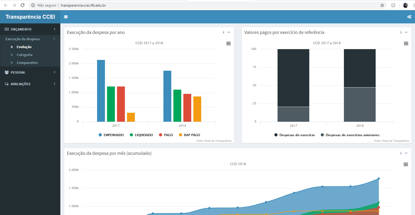
Task: Open Comparativo from sidebar submenu
Action: click(27, 63)
